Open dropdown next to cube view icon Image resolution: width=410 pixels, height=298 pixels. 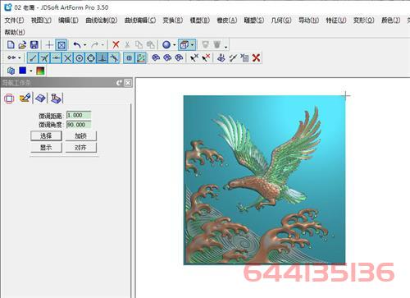click(193, 45)
